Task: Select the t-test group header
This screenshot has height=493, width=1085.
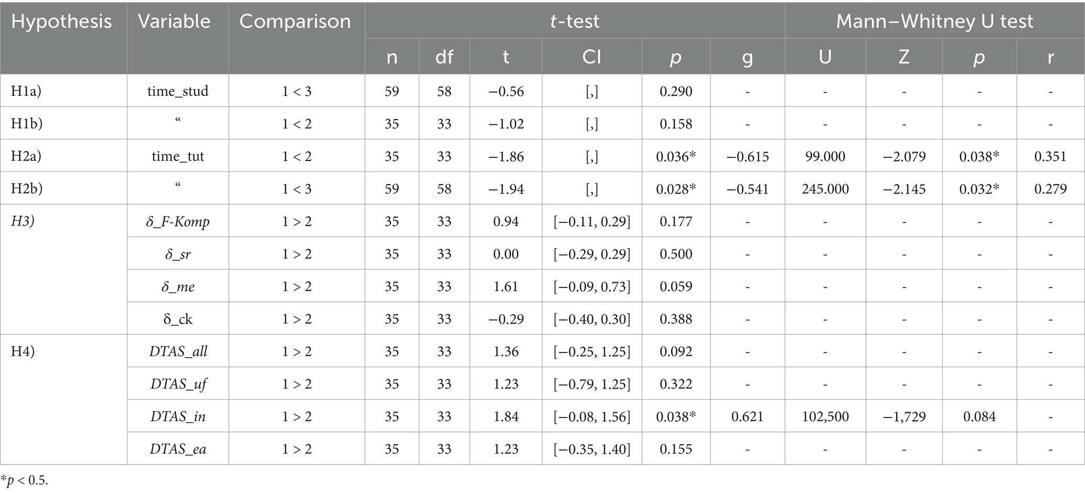Action: tap(575, 22)
